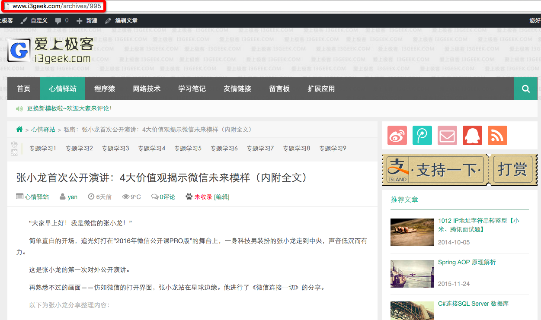Click the 6天前 post date text
Viewport: 541px width, 320px height.
click(104, 197)
